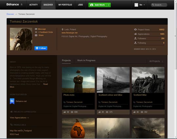Click the Project Views eye icon
This screenshot has height=139, width=177.
tap(135, 29)
